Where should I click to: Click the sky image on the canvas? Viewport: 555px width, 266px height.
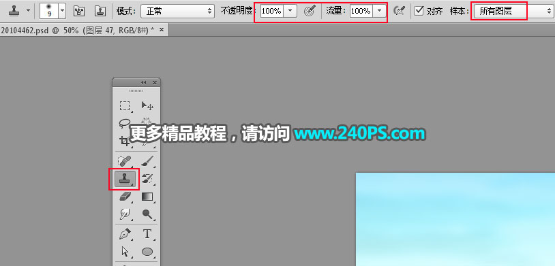(455, 219)
